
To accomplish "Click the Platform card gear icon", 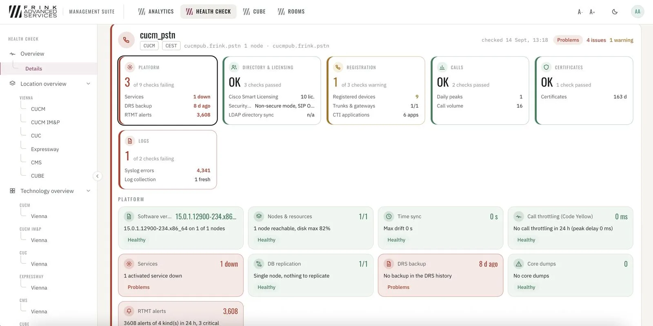I will click(130, 67).
